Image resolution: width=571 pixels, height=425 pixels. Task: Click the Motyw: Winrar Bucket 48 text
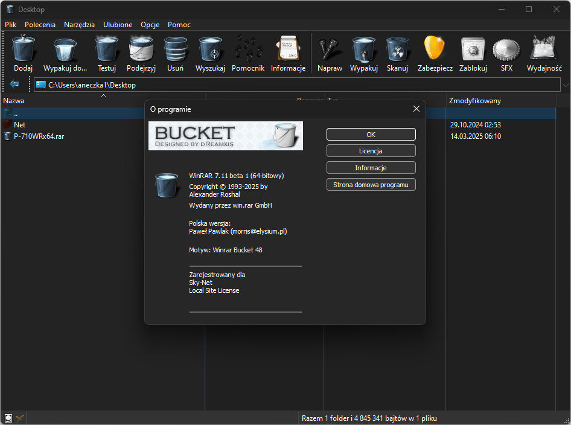coord(225,250)
